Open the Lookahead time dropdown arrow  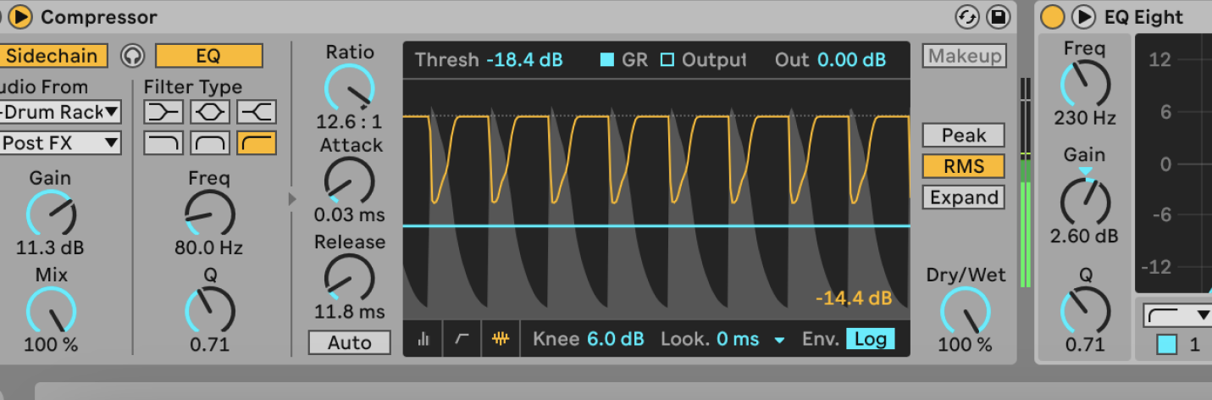click(779, 340)
